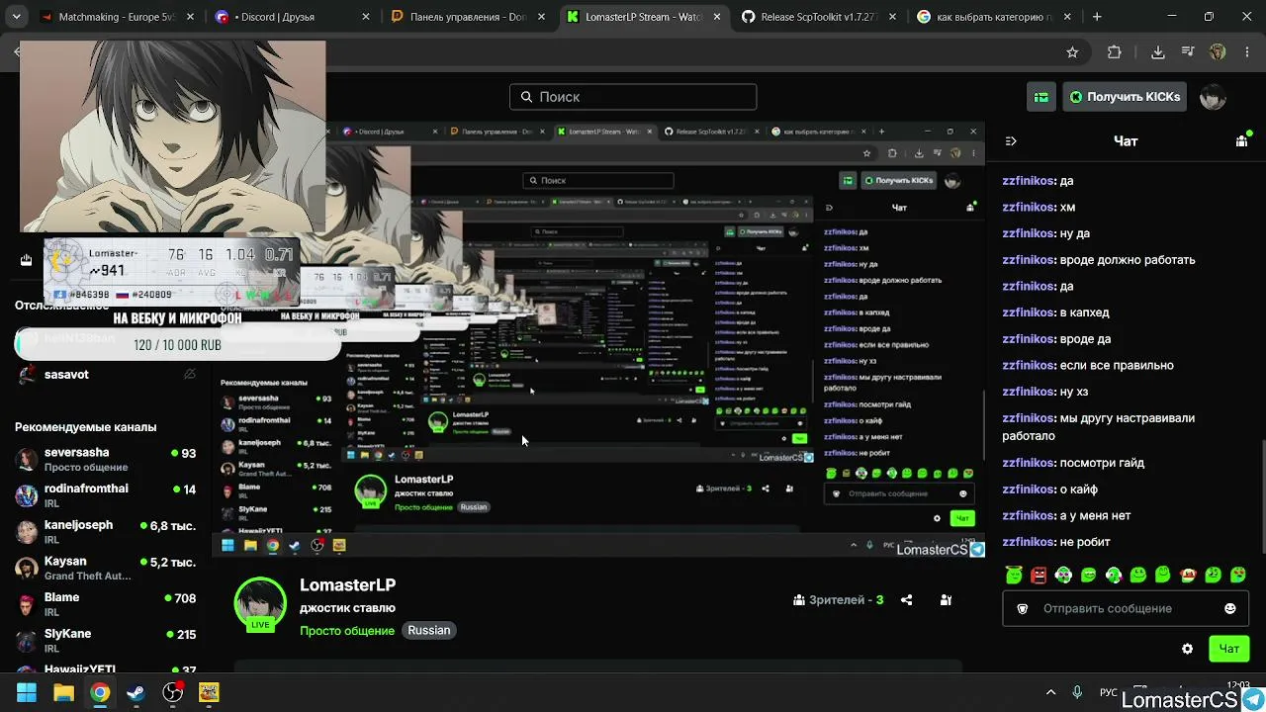Click the shield icon in the message box

(x=1023, y=609)
